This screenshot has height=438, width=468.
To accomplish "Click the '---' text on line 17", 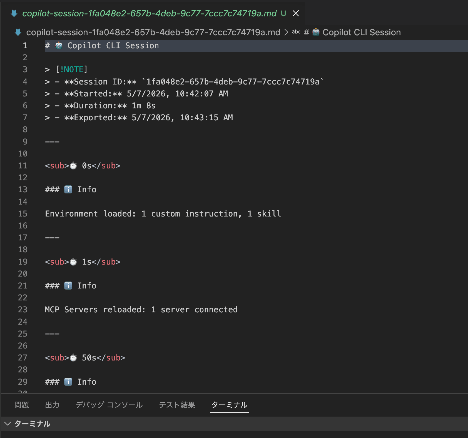I will pos(52,238).
